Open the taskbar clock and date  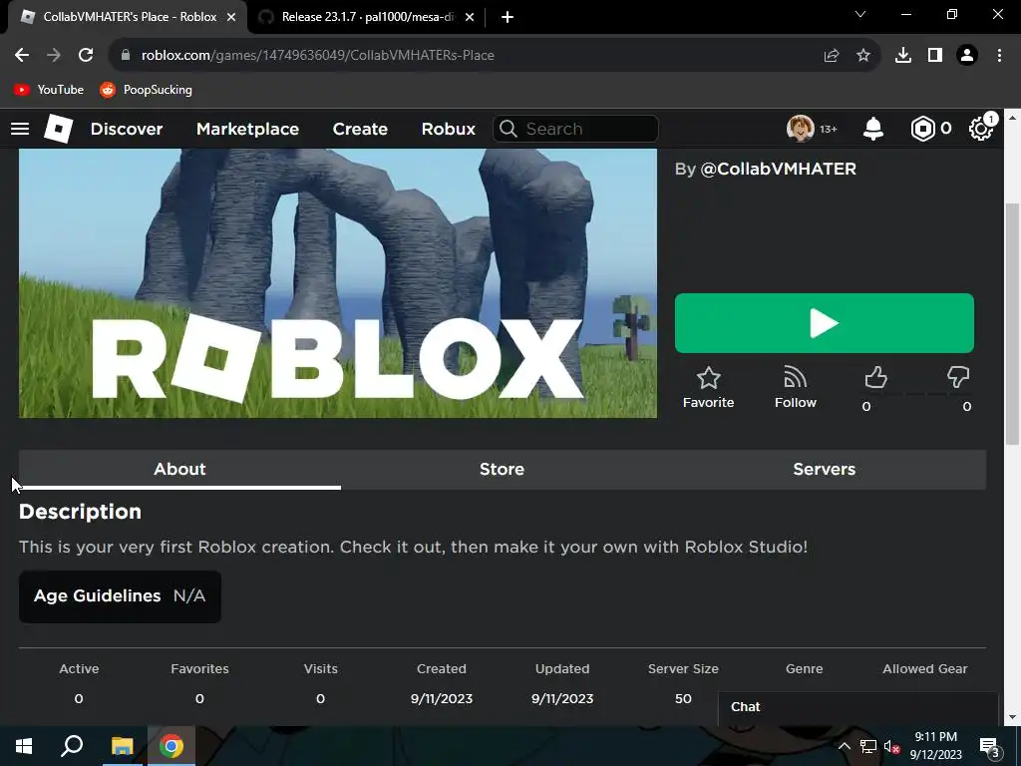[935, 746]
